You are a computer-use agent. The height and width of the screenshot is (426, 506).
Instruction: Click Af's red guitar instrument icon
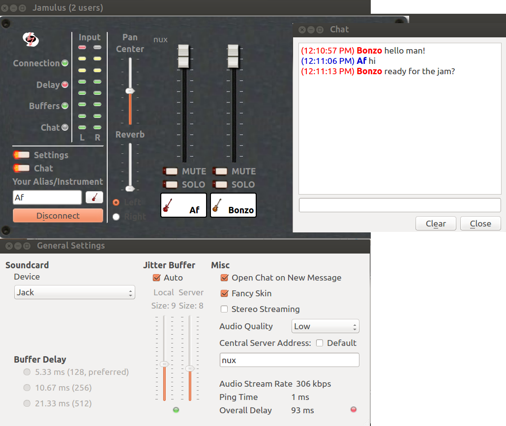tap(167, 205)
